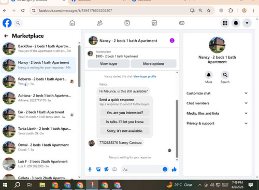This screenshot has height=190, width=259.
Task: Open the Notifications bell in top bar
Action: pyautogui.click(x=236, y=23)
